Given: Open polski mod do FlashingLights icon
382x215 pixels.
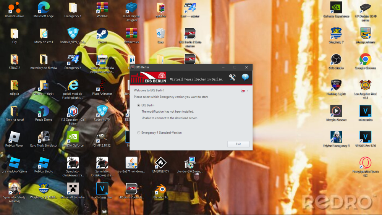Looking at the screenshot, I should coord(73,90).
